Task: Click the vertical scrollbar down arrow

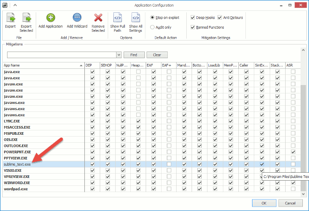Action: 303,194
